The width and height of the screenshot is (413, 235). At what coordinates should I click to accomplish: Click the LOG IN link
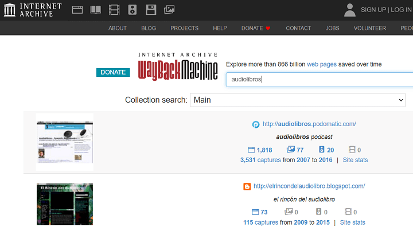(401, 10)
